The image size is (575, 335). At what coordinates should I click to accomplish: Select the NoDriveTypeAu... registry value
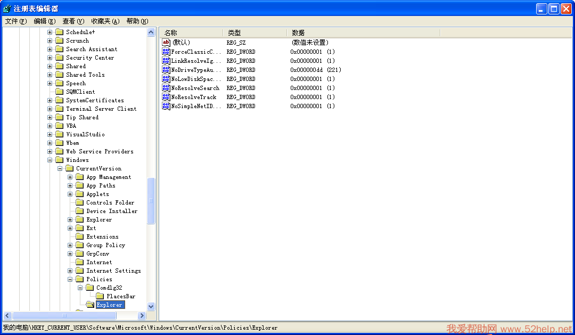coord(195,70)
